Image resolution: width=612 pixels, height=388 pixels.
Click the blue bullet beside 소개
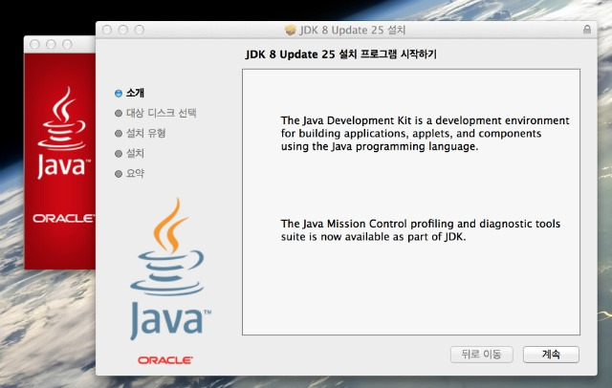tap(119, 94)
